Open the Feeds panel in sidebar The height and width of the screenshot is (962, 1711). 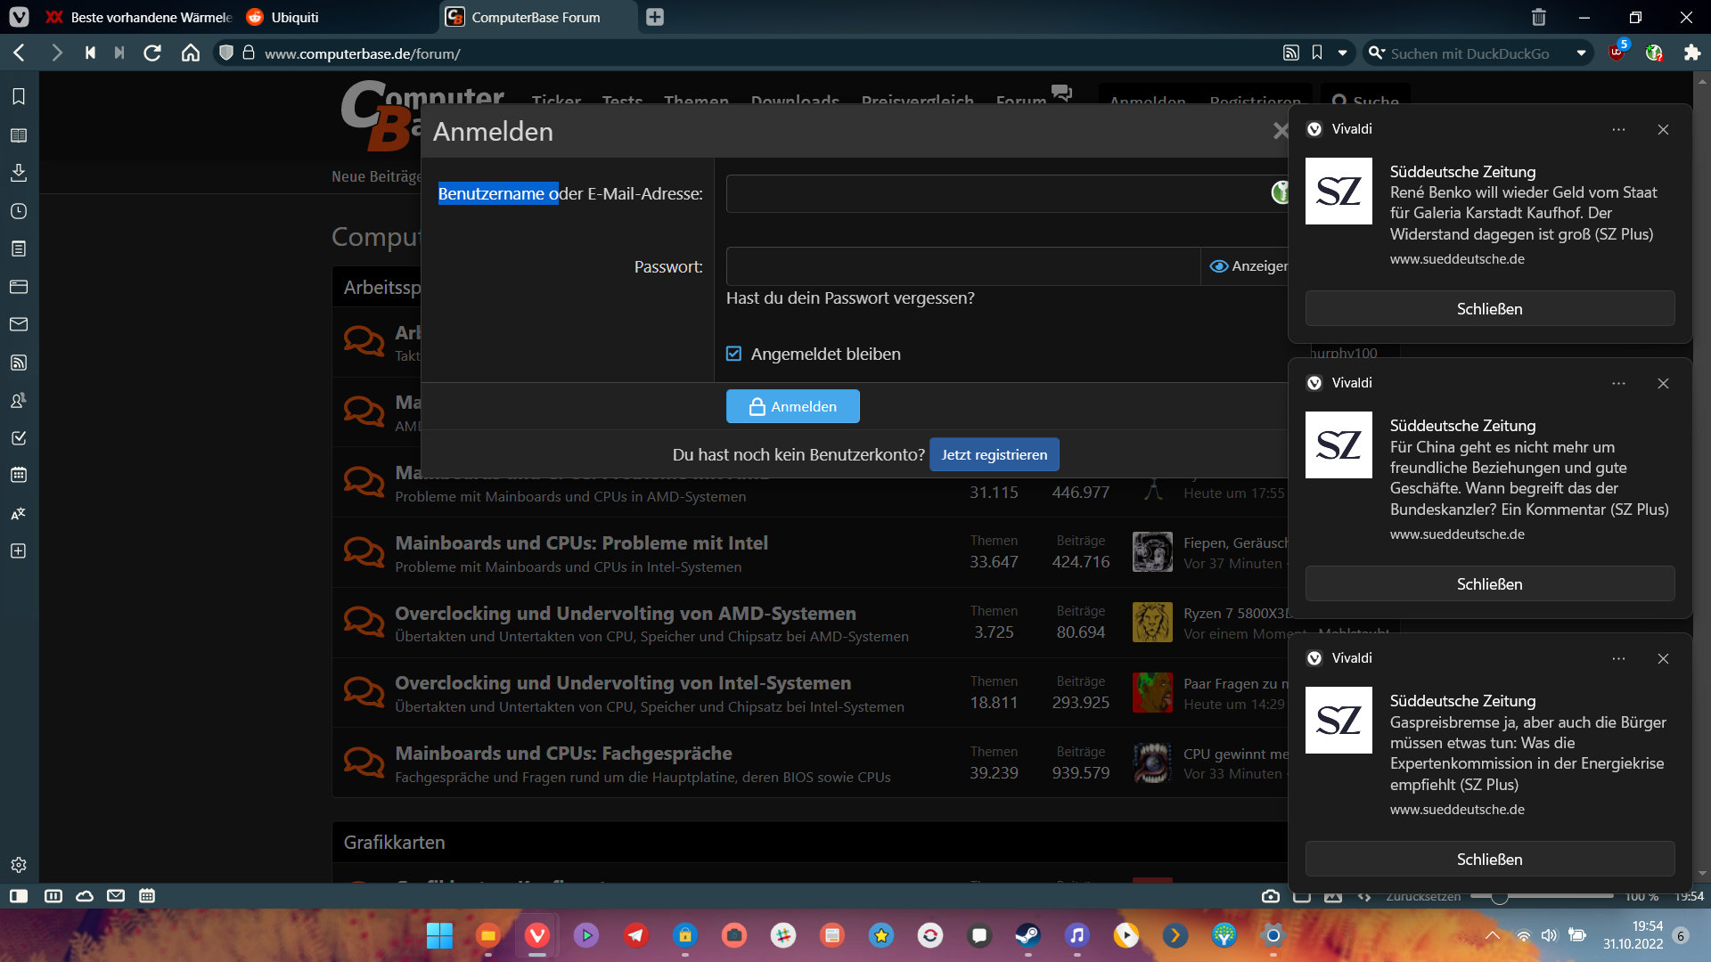[19, 363]
